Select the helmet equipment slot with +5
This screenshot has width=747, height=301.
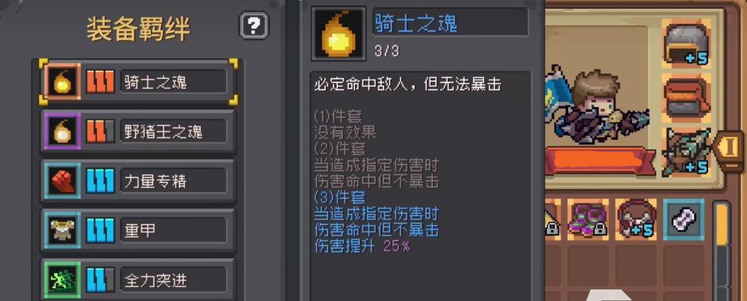687,44
